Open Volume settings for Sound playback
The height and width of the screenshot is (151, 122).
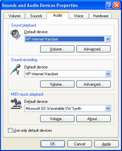click(x=57, y=49)
